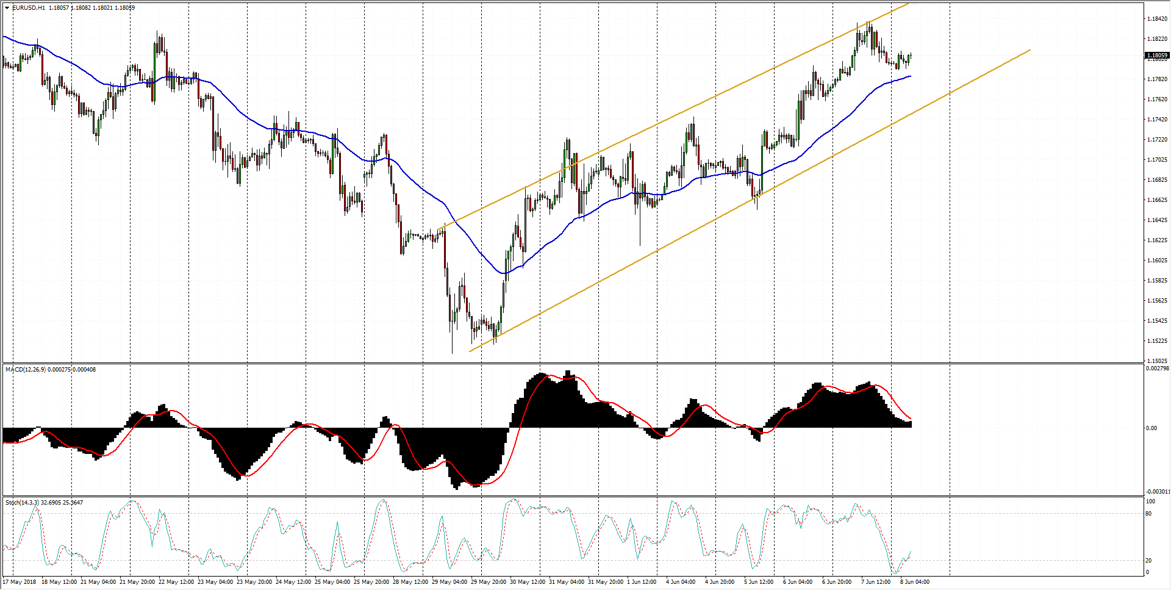Click the 0.002798 value on MACD scale
1171x590 pixels.
(x=1157, y=369)
